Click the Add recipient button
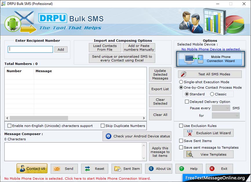The height and width of the screenshot is (182, 251). coord(61,50)
